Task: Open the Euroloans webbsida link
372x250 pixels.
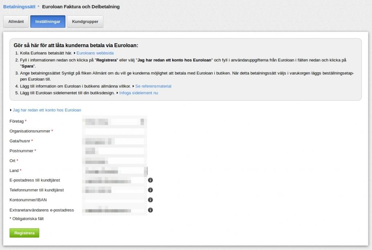Action: pyautogui.click(x=95, y=53)
